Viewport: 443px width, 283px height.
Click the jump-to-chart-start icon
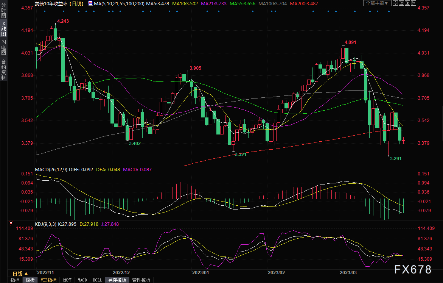pos(401,3)
